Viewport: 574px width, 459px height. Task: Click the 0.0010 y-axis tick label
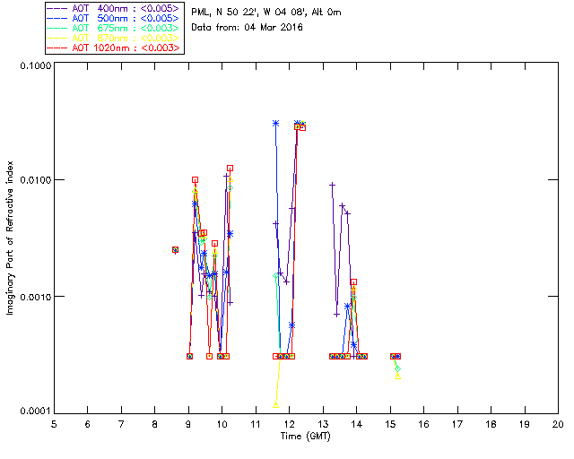pos(35,297)
